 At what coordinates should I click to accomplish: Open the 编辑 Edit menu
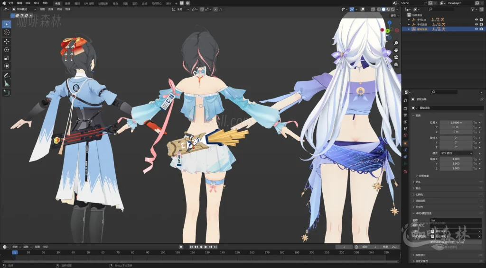point(19,3)
